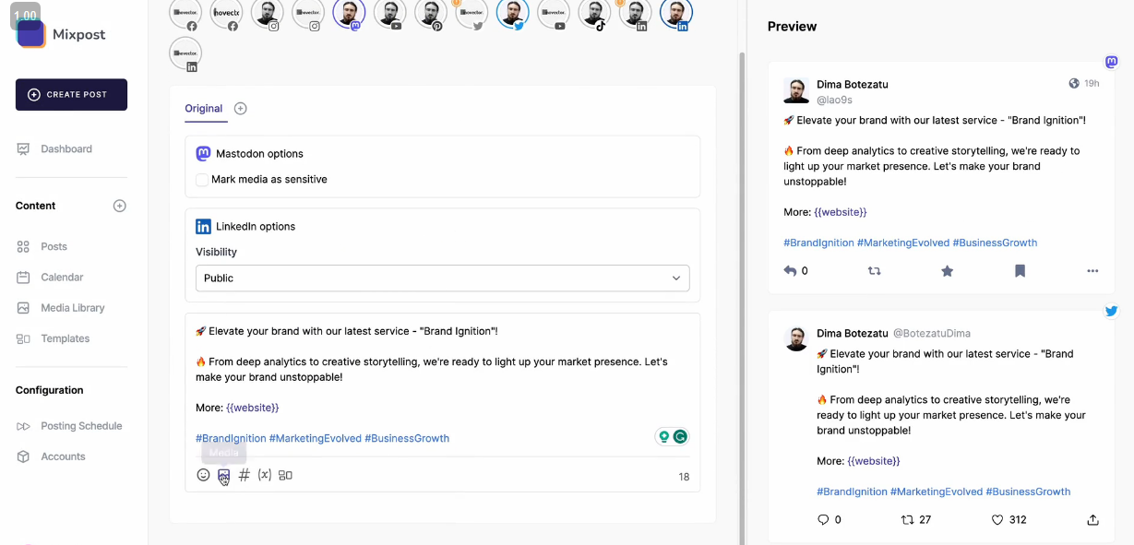1134x545 pixels.
Task: Click the bookmark icon in the Mastodon preview
Action: click(1020, 271)
